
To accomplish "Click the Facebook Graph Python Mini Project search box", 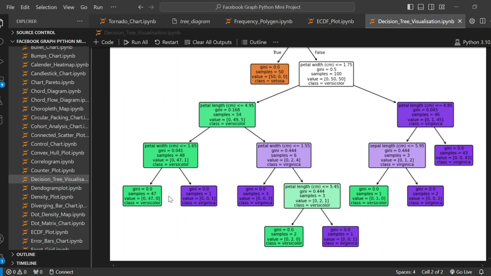I will pos(257,7).
